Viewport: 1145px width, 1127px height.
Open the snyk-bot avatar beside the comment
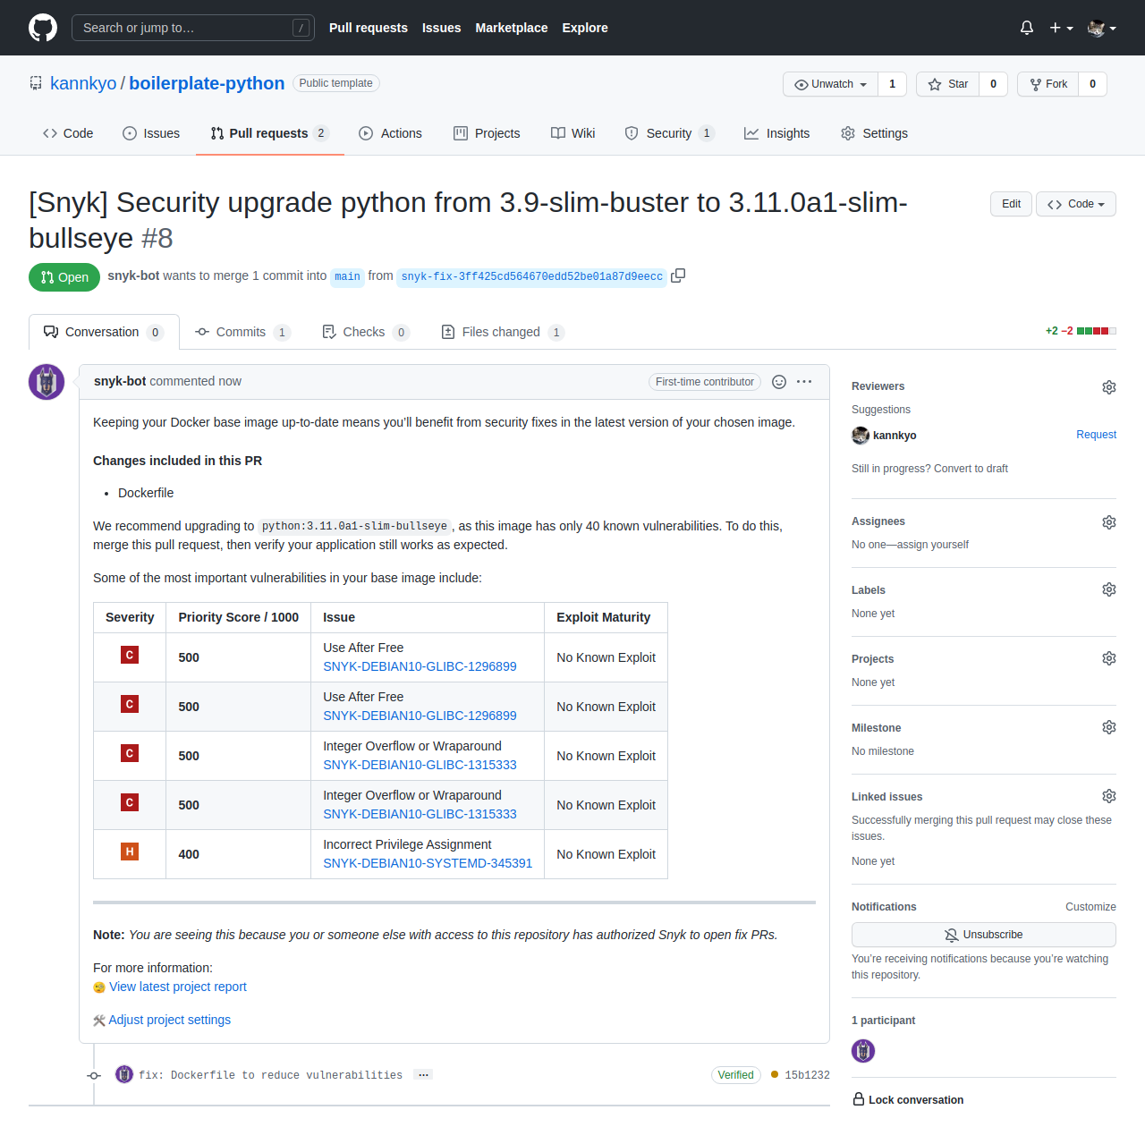pos(47,382)
